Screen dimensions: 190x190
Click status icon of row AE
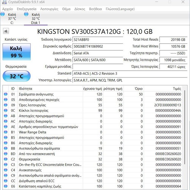6,127
